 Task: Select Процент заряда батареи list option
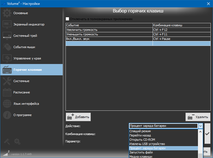click(163, 148)
